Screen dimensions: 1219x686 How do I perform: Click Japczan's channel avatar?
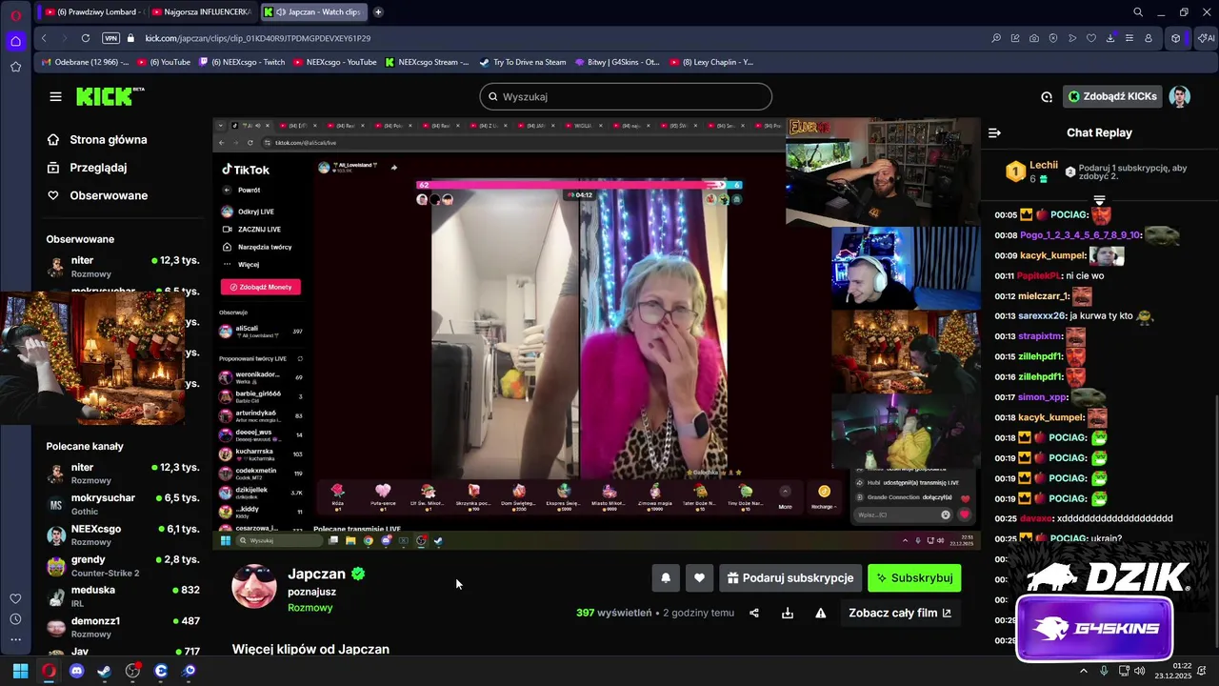(x=254, y=585)
